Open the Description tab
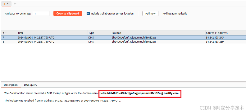This screenshot has height=112, width=246. coord(11,85)
